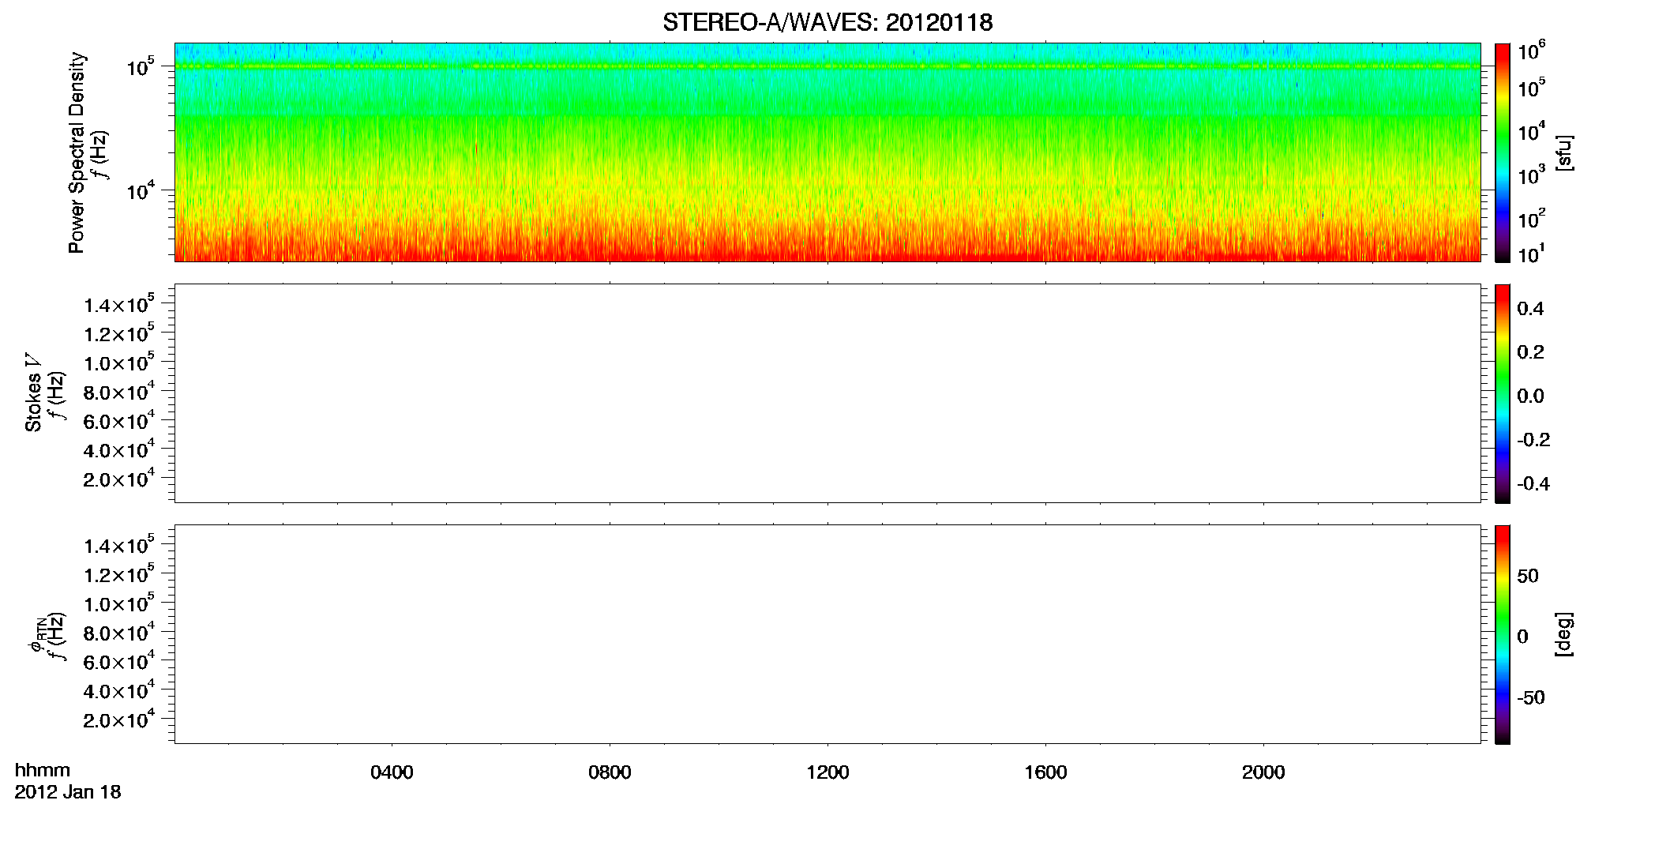This screenshot has height=853, width=1655.
Task: Click the phi RTN degree color bar
Action: [x=1502, y=634]
